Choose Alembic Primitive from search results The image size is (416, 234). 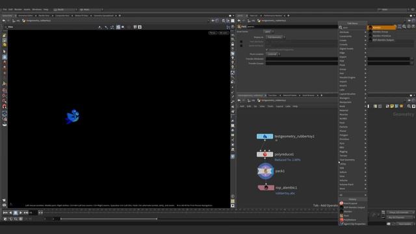(x=382, y=36)
